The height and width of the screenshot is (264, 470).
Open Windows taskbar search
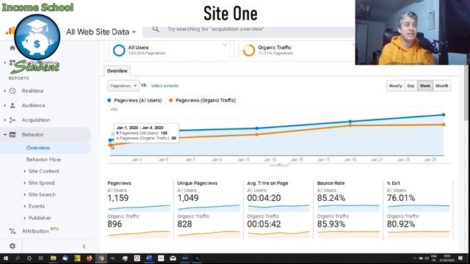point(18,258)
